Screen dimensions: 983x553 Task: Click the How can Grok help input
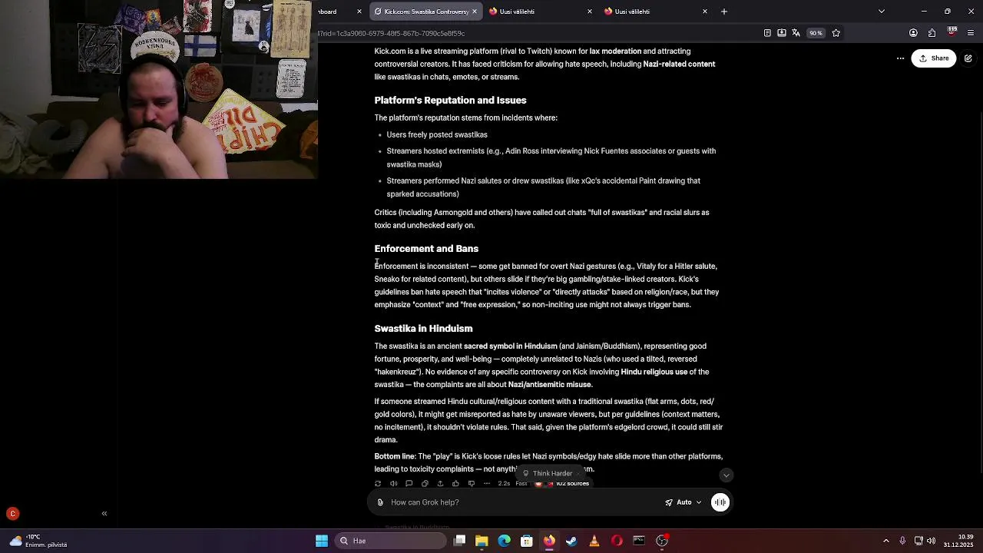pos(522,502)
